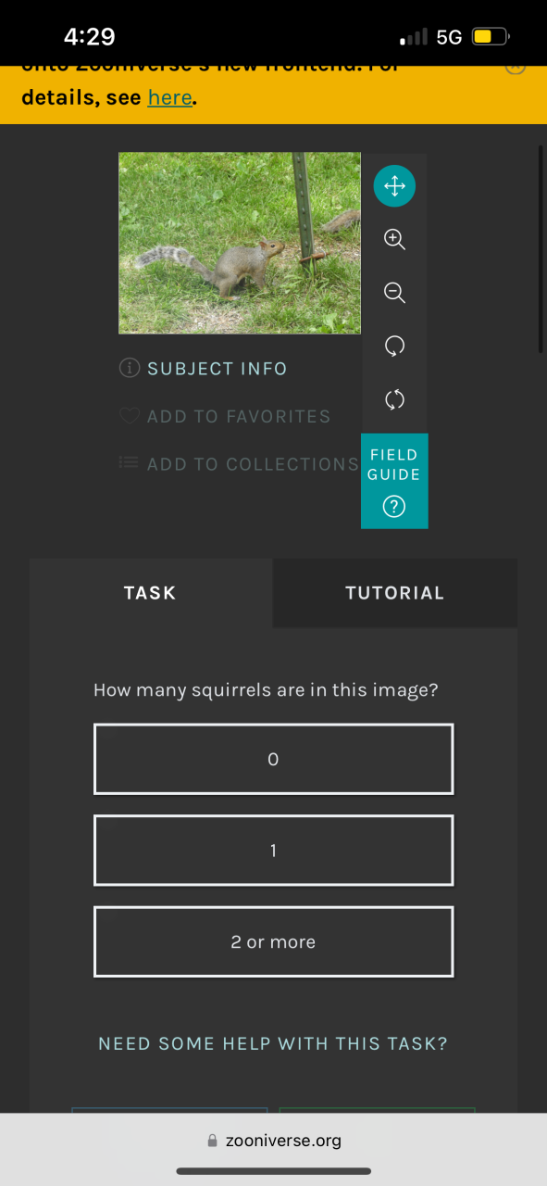This screenshot has width=547, height=1186.
Task: Follow the 'here' link in yellow banner
Action: coord(169,97)
